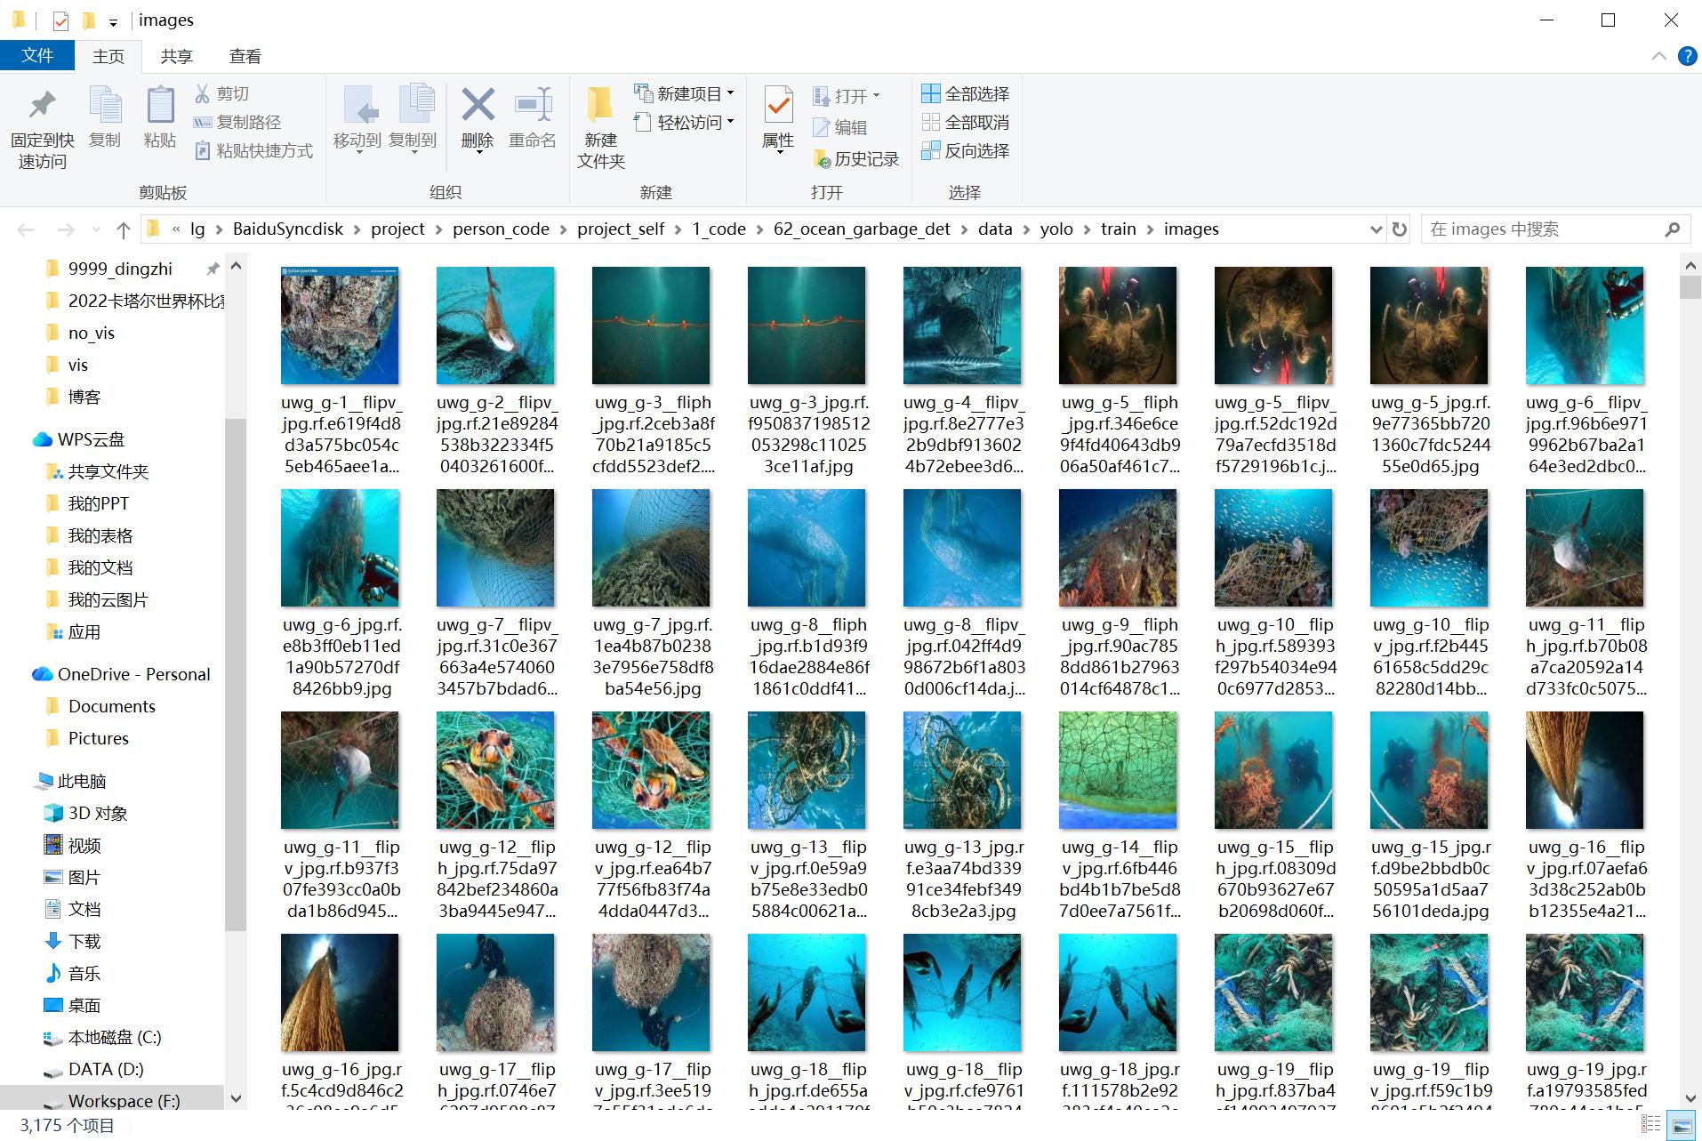Switch to details list view icon
The width and height of the screenshot is (1702, 1141).
coord(1651,1125)
